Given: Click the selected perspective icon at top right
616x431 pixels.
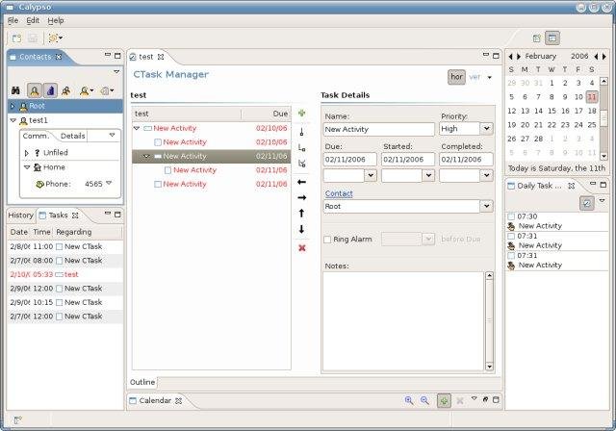Looking at the screenshot, I should [552, 38].
